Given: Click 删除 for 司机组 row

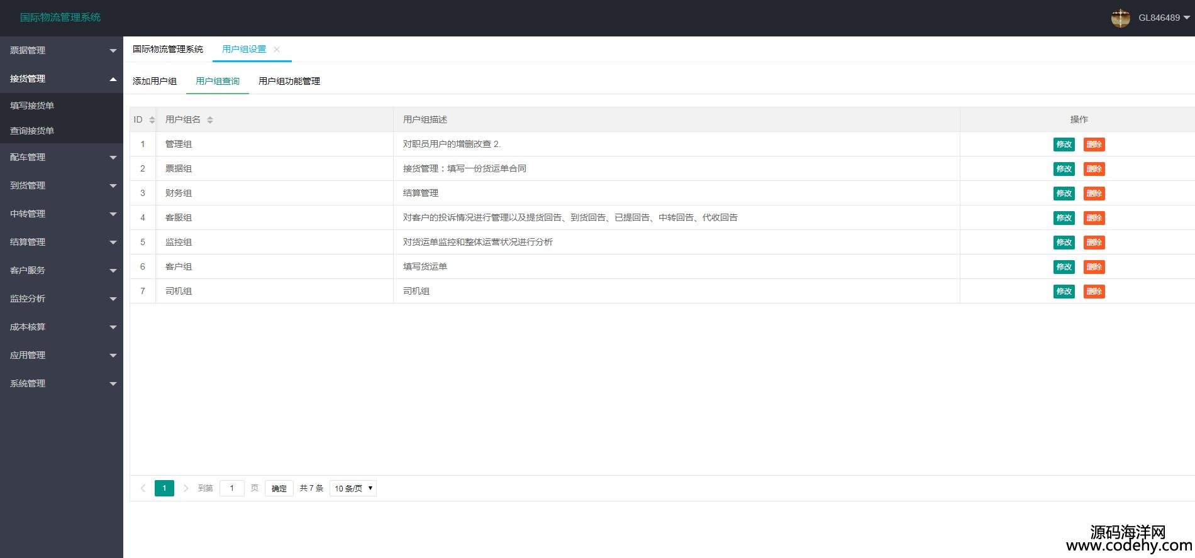Looking at the screenshot, I should pyautogui.click(x=1094, y=292).
